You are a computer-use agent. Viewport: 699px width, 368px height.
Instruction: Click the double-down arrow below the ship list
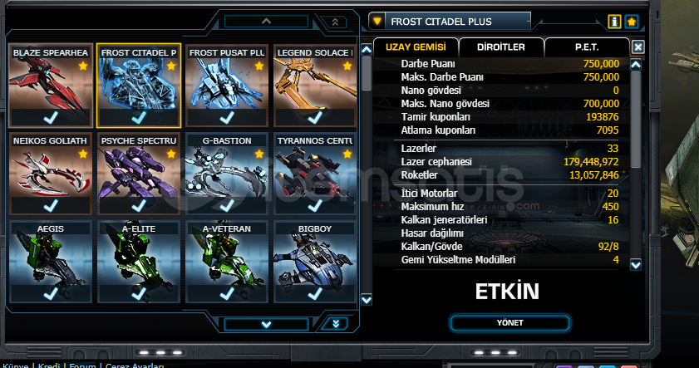(x=336, y=323)
